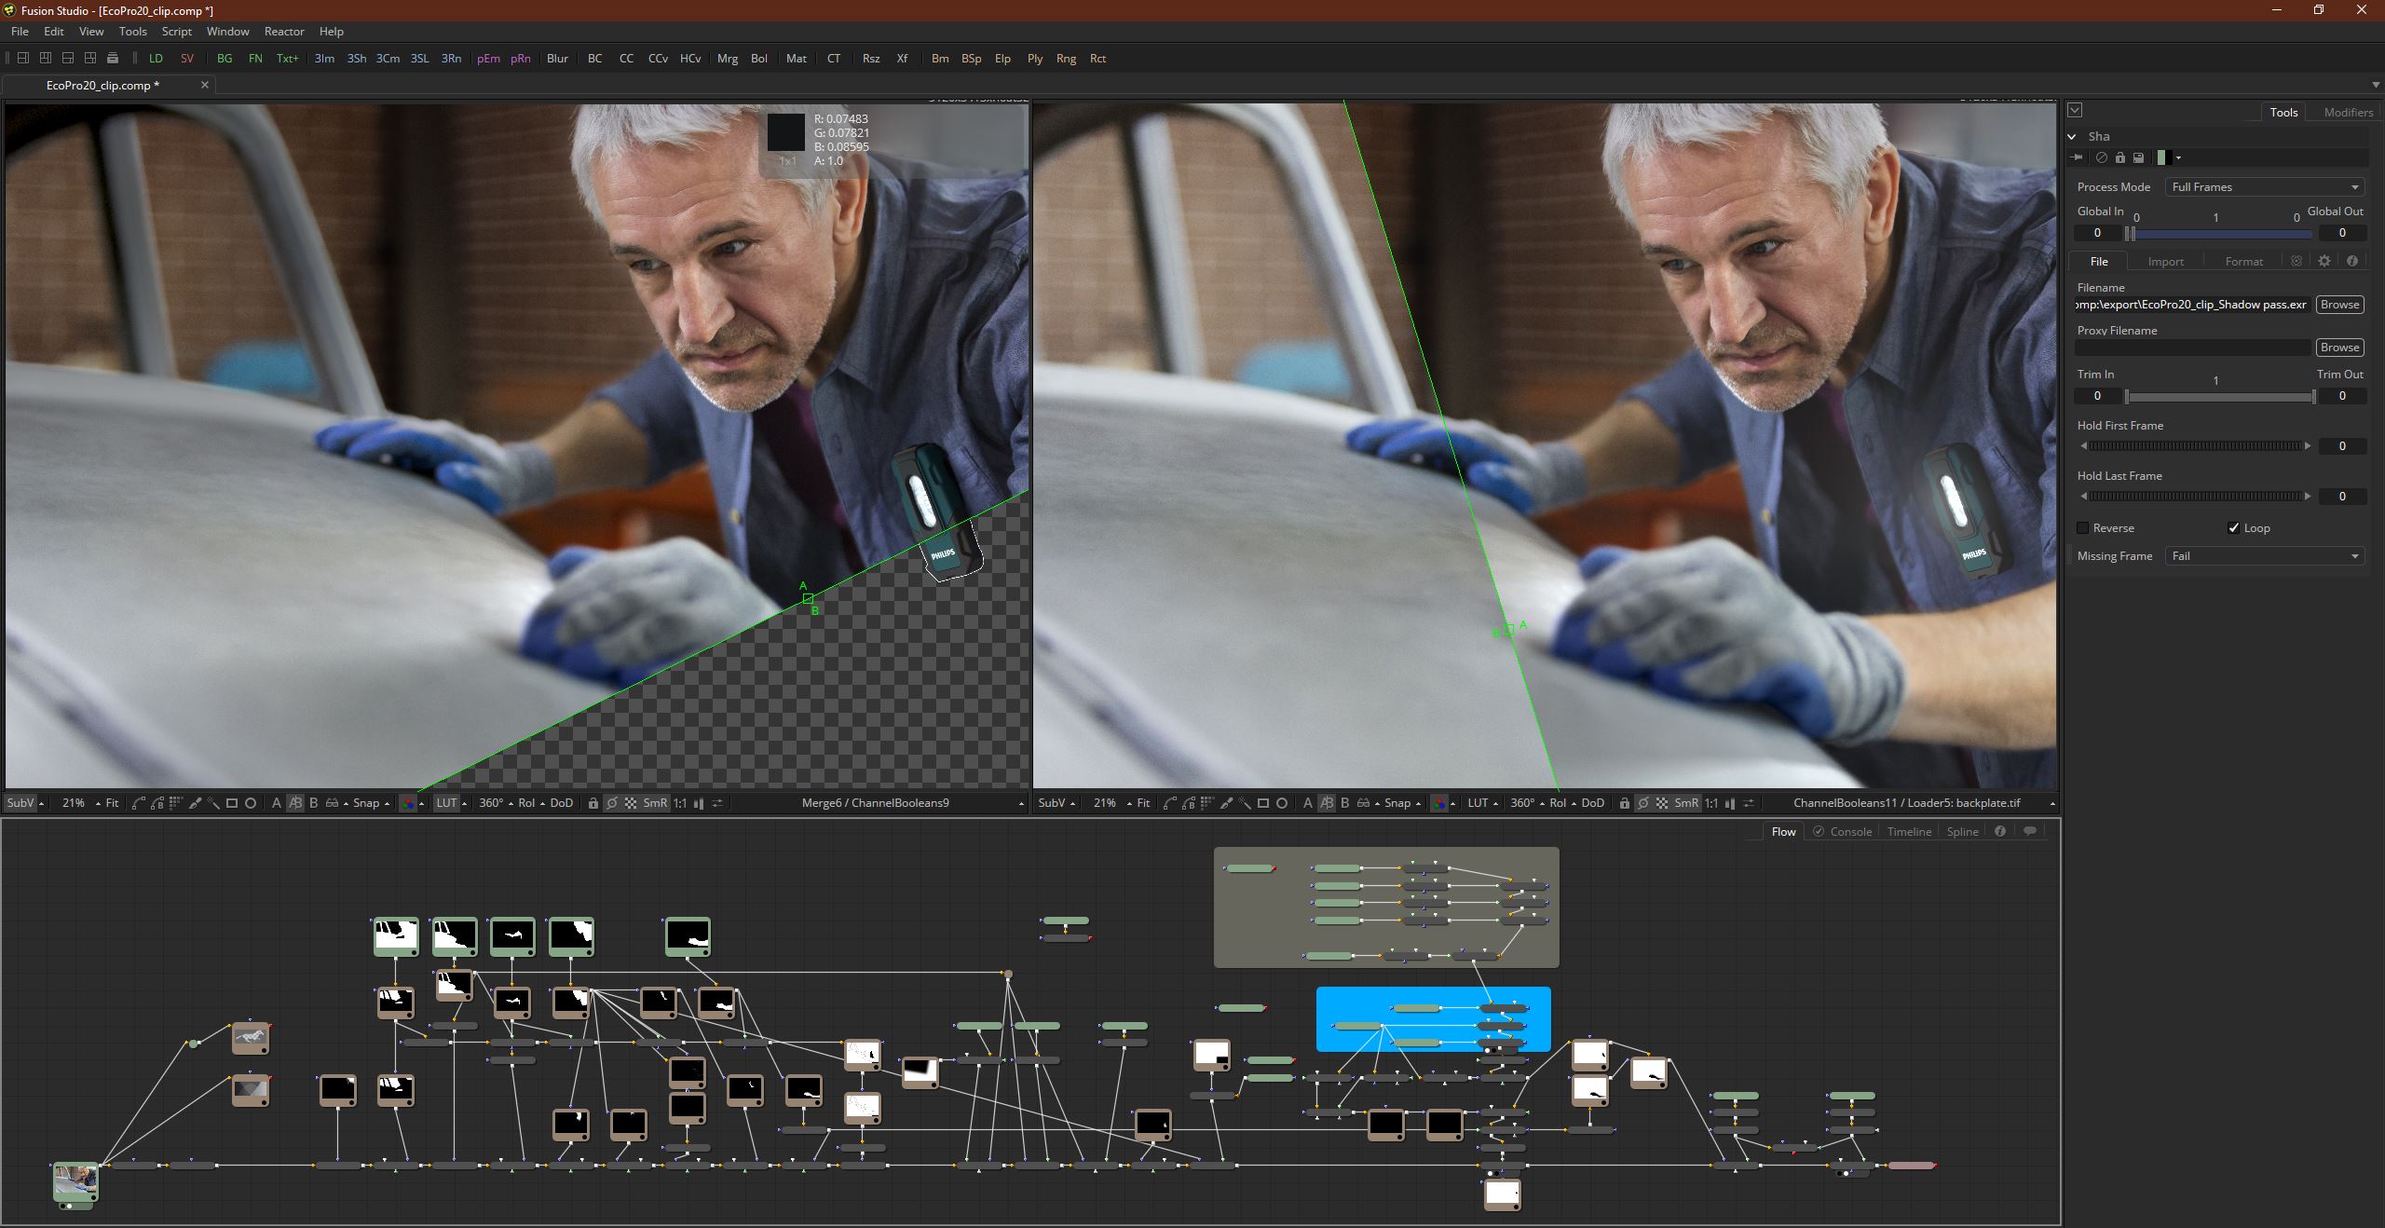Open the Reactor menu
Image resolution: width=2385 pixels, height=1228 pixels.
(283, 32)
